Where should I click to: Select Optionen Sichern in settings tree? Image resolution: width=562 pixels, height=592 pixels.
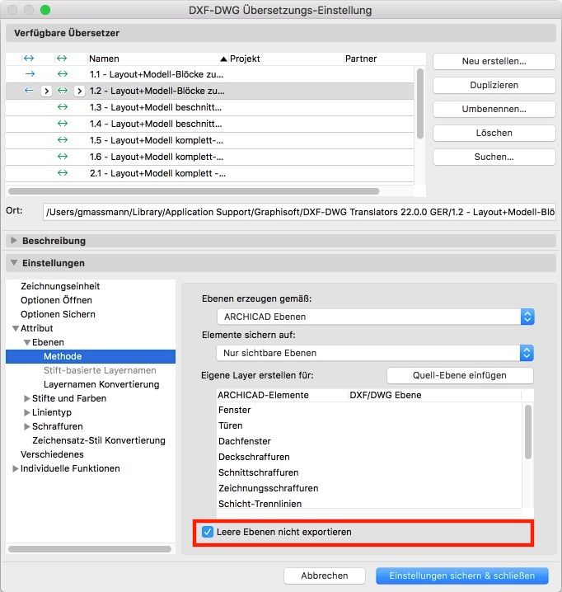[x=58, y=314]
